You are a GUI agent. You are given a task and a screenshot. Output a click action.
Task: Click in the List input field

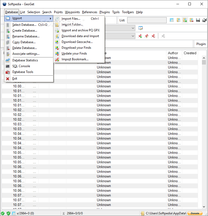click(147, 20)
